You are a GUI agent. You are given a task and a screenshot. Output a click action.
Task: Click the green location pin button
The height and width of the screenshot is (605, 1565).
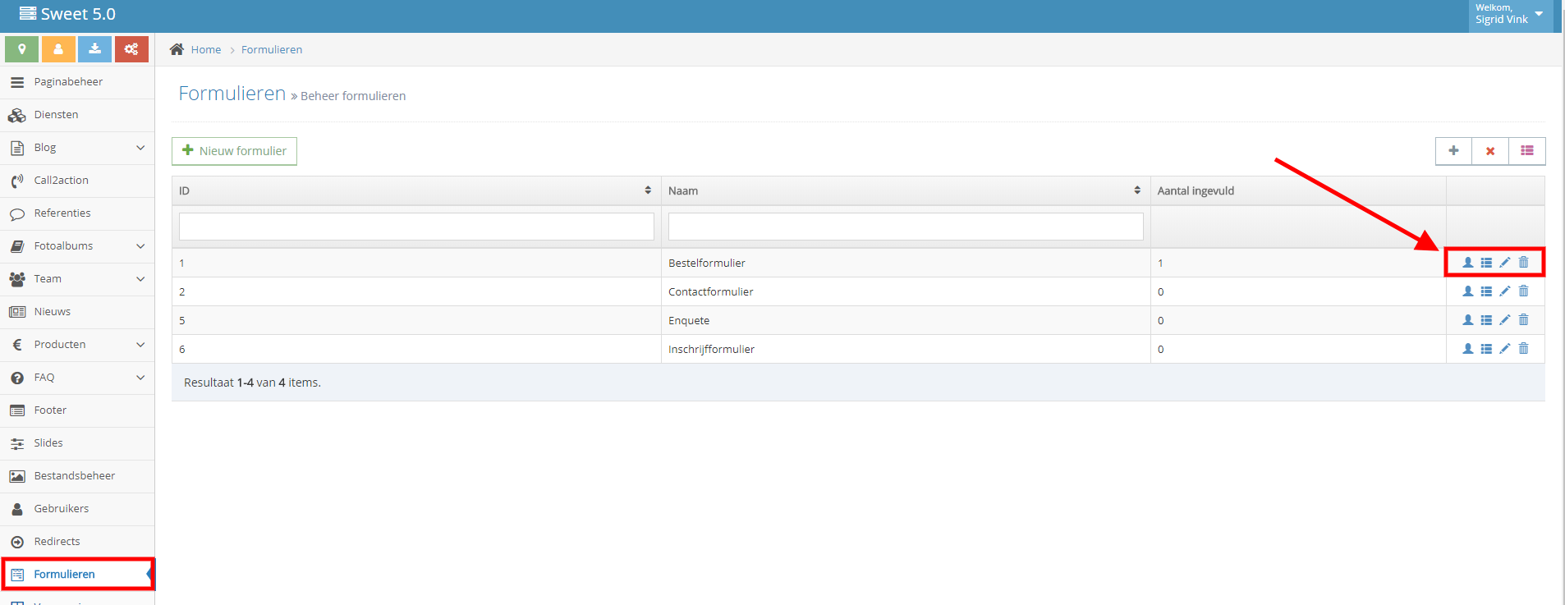point(22,49)
